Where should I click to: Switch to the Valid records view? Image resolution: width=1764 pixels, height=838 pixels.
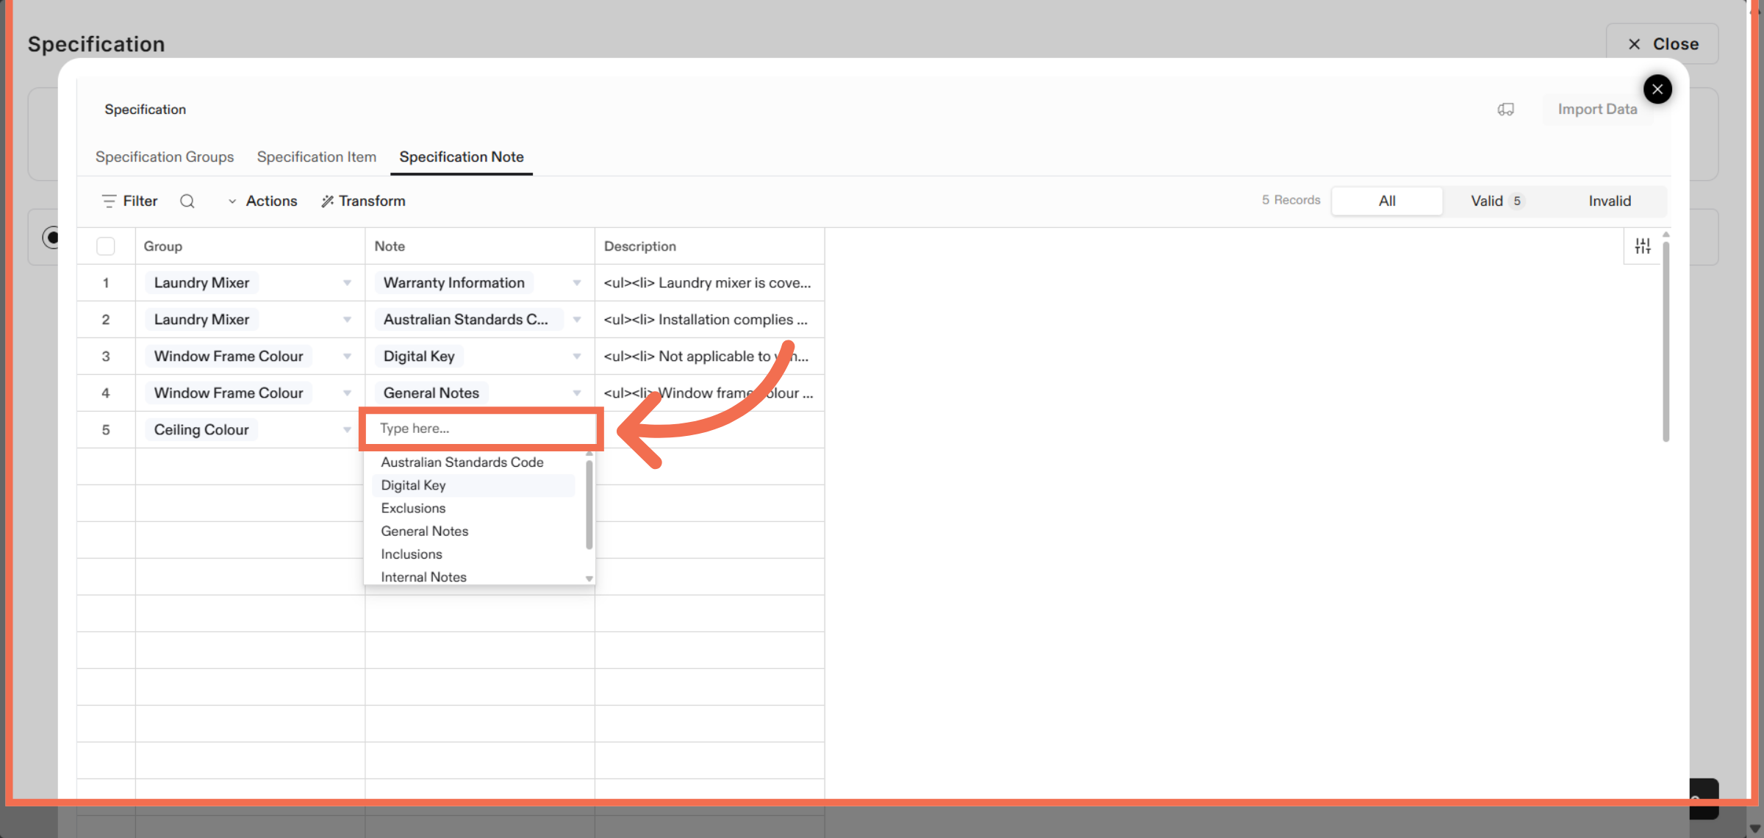point(1488,201)
